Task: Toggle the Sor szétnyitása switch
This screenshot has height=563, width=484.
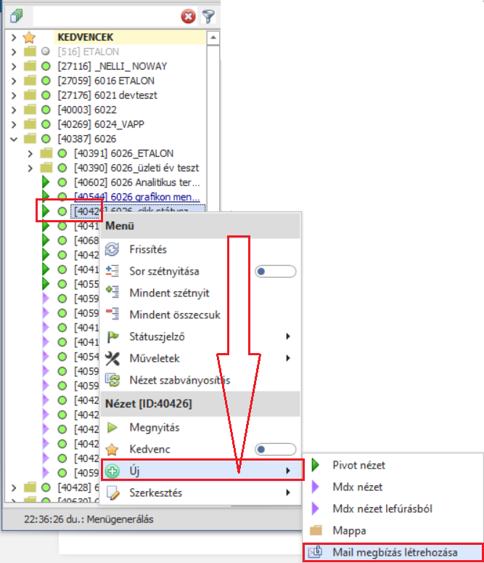Action: 276,272
